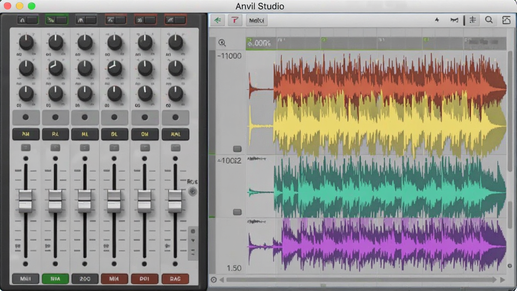This screenshot has height=291, width=517.
Task: Click the grey button at bottom of first channel
Action: 25,279
